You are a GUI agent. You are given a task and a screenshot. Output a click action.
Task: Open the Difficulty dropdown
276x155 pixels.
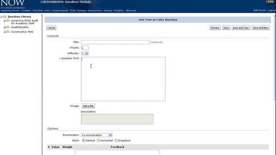point(85,53)
